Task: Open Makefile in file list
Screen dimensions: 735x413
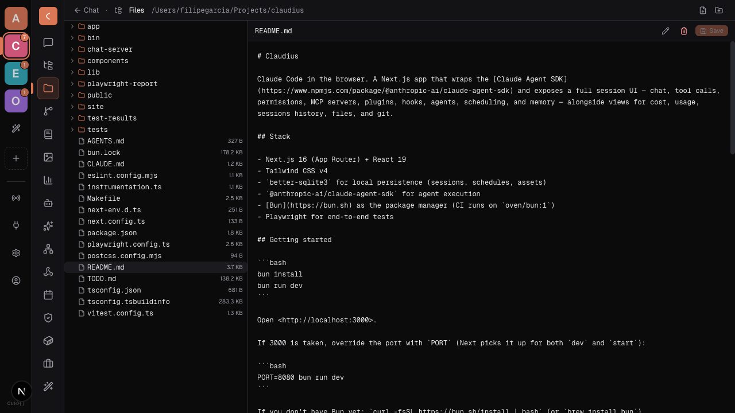Action: [x=156, y=198]
